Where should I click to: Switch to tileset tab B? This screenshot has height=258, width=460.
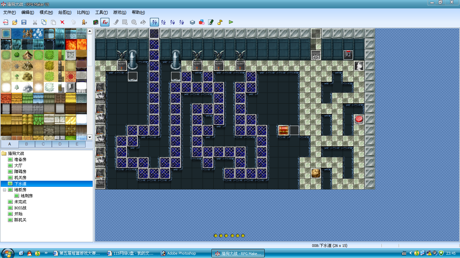point(27,144)
